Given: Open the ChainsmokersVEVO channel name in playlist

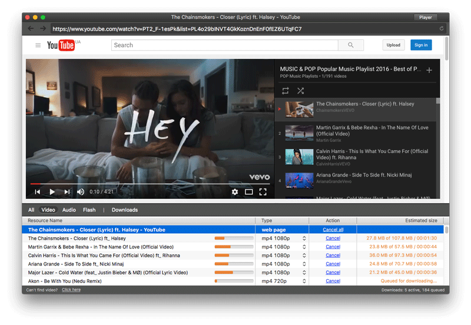Looking at the screenshot, I should pyautogui.click(x=335, y=111).
